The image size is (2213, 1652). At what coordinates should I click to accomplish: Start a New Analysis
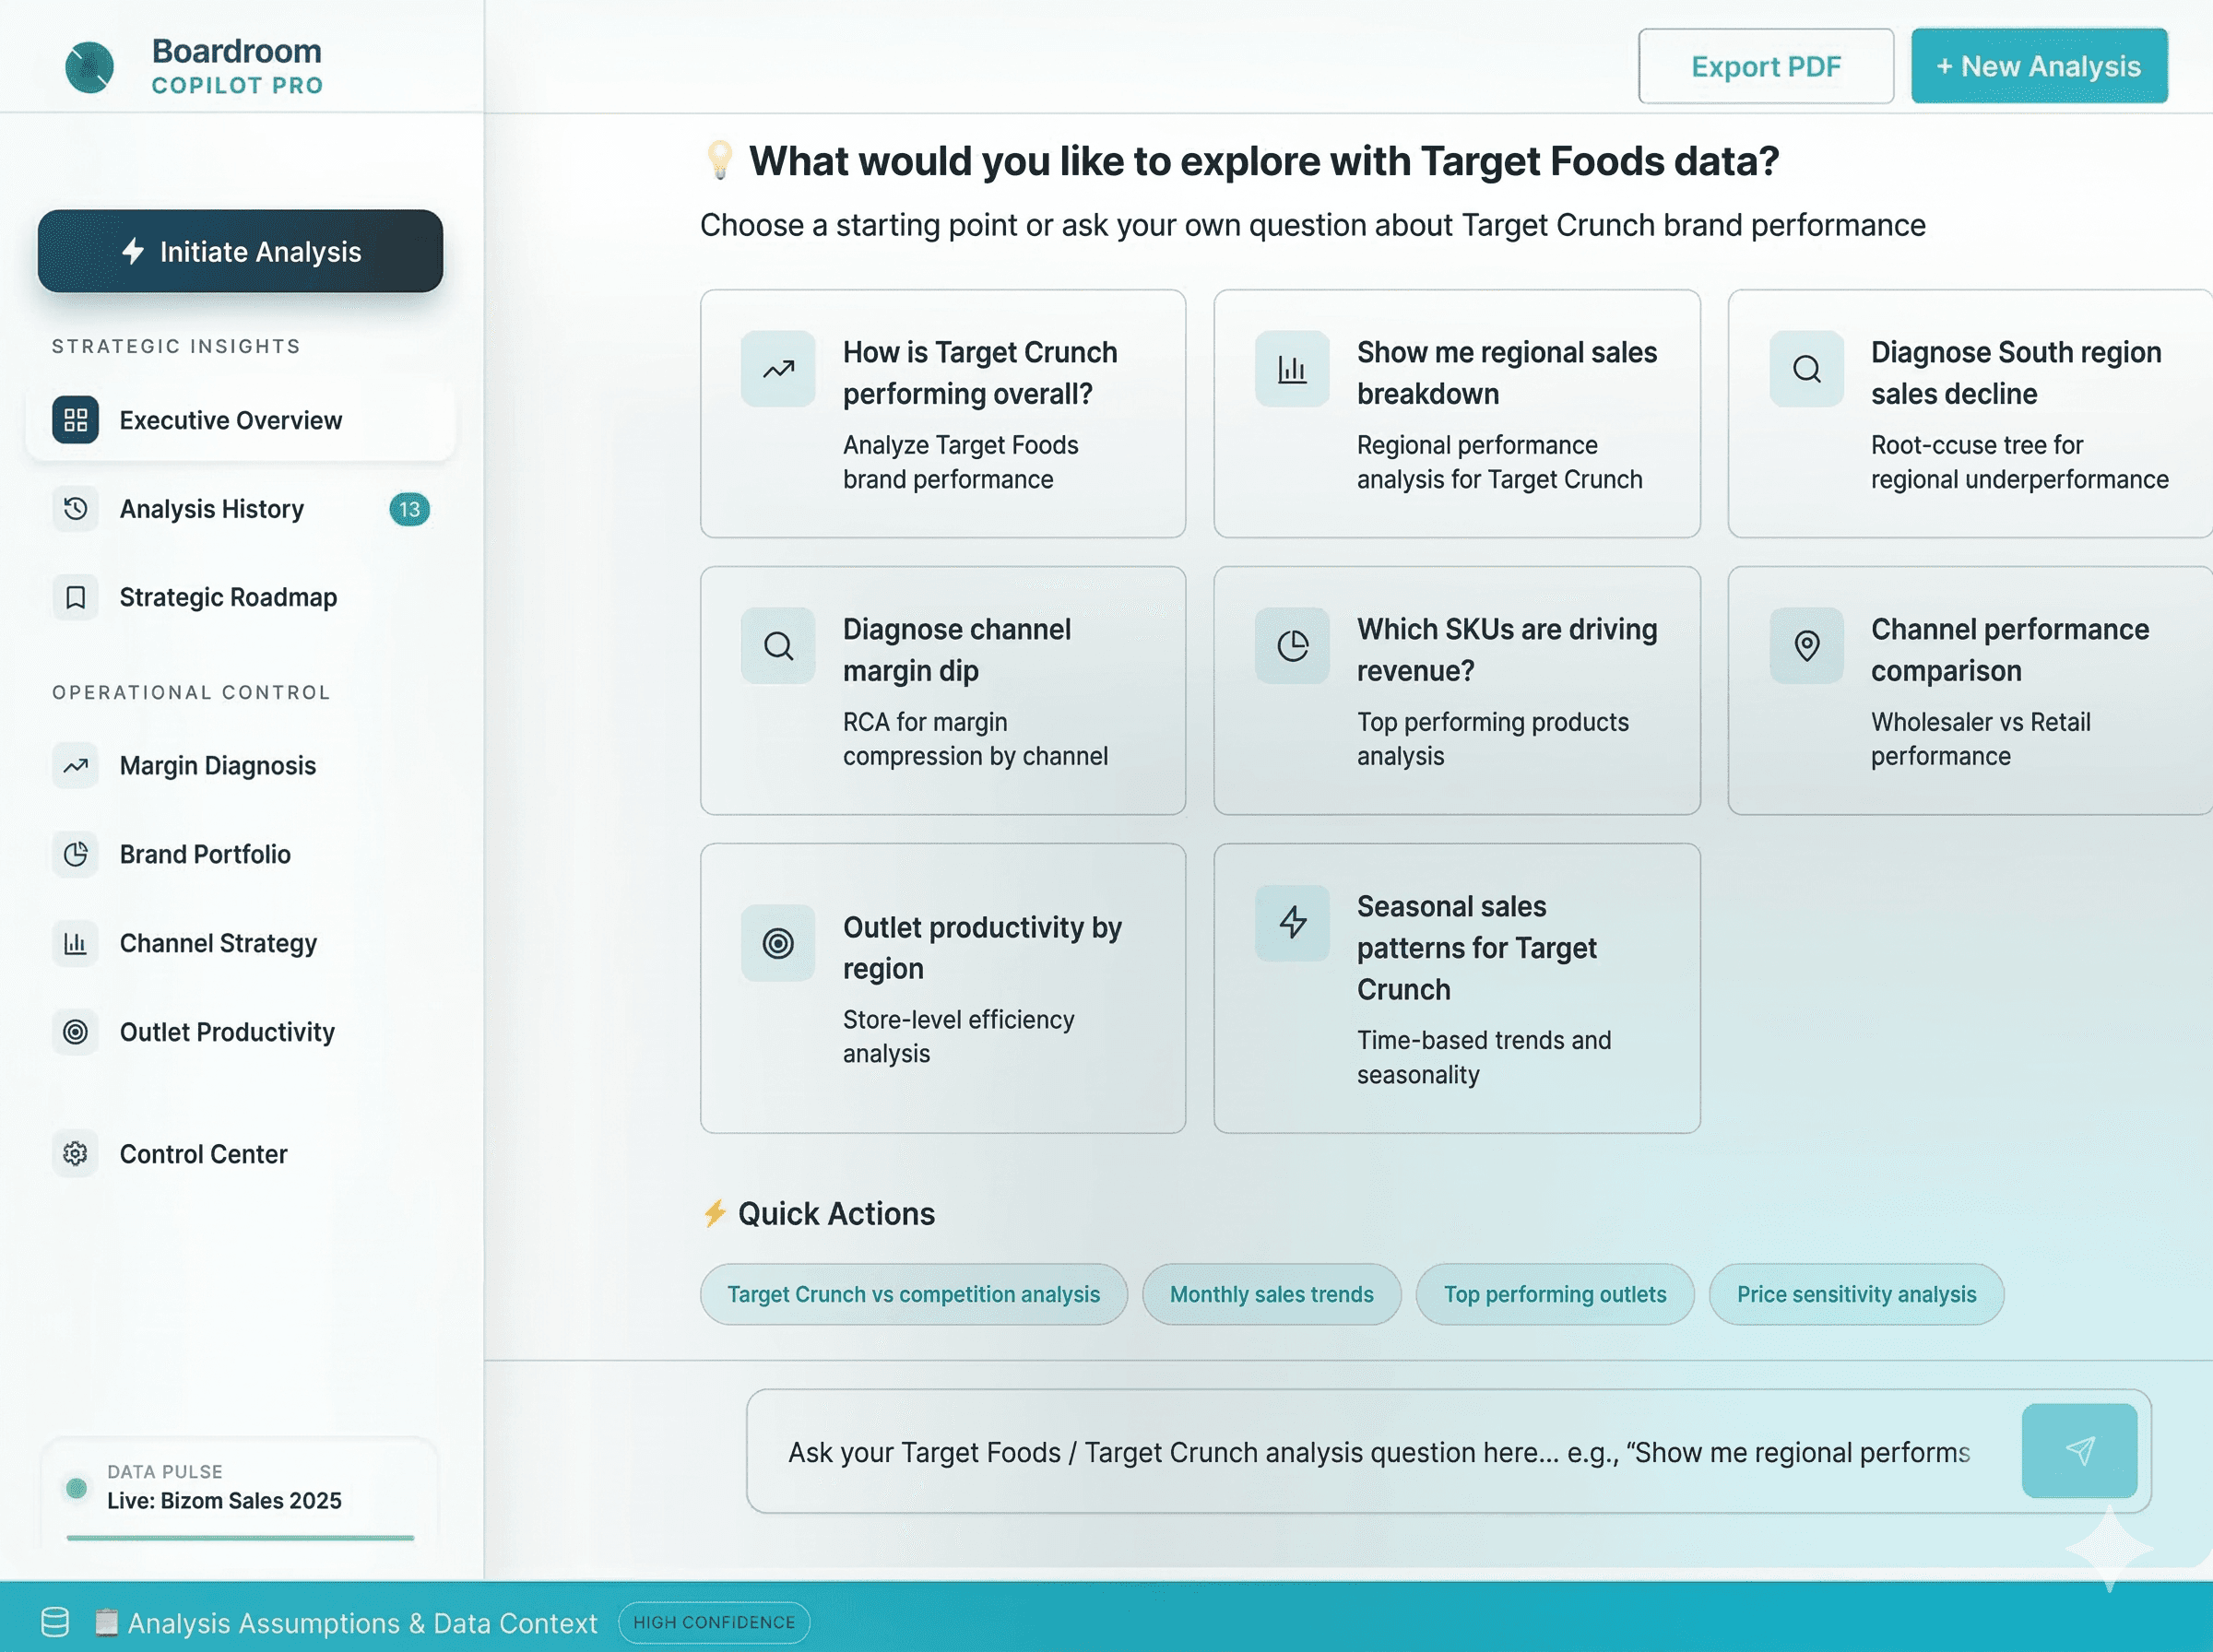click(2038, 66)
